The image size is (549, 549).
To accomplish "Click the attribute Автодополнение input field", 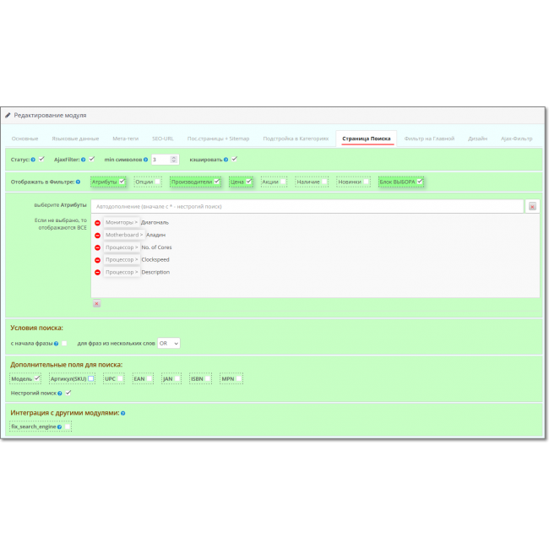I will [307, 206].
